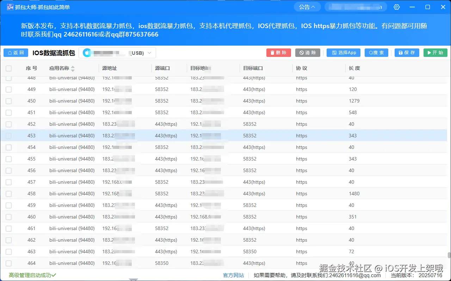Open settings via the gear icon

[x=397, y=7]
